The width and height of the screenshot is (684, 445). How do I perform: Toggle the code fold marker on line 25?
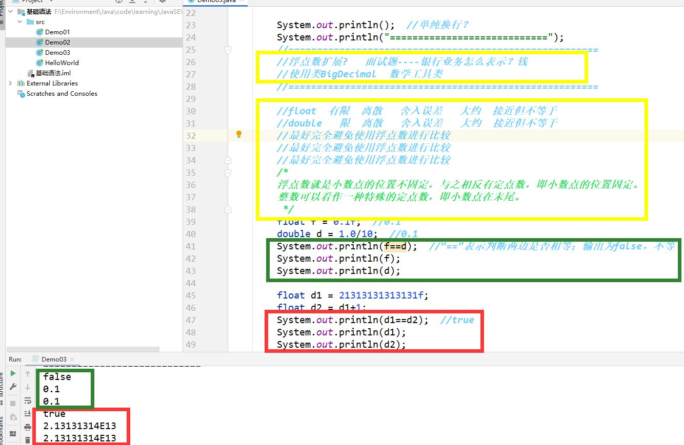coord(228,50)
